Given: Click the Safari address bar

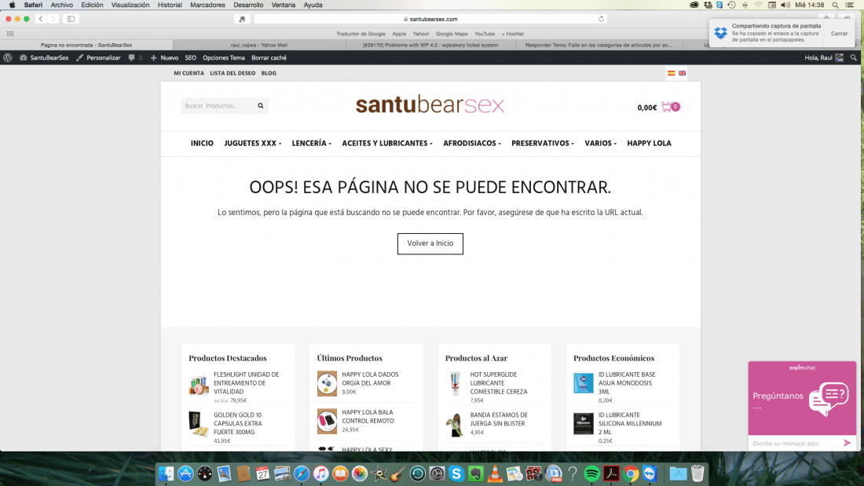Looking at the screenshot, I should [x=430, y=19].
